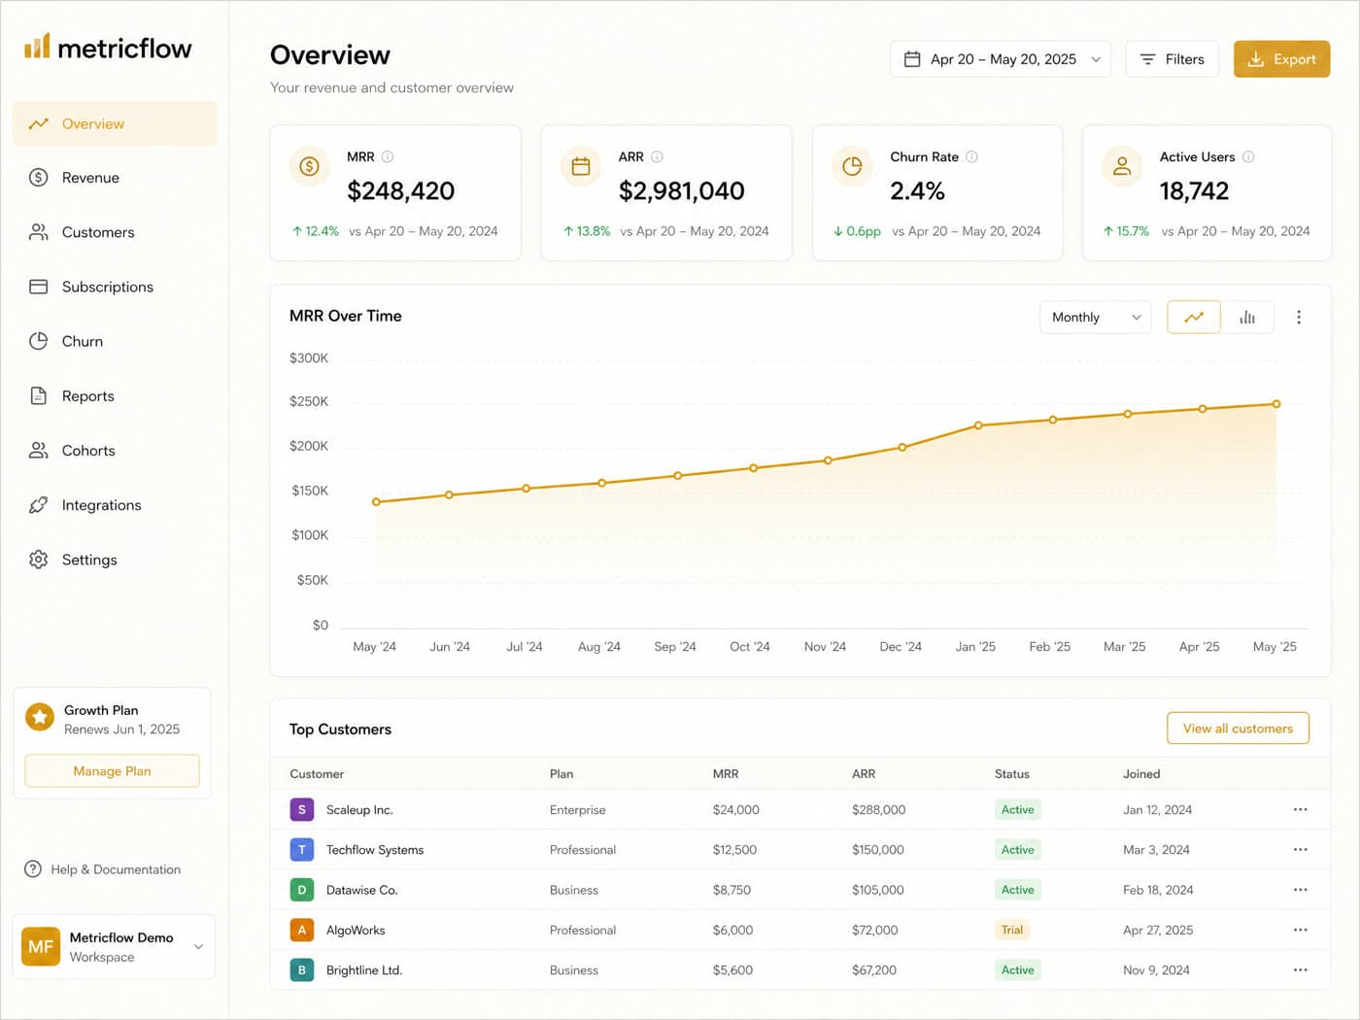Open row actions for Techflow Systems

coord(1300,849)
